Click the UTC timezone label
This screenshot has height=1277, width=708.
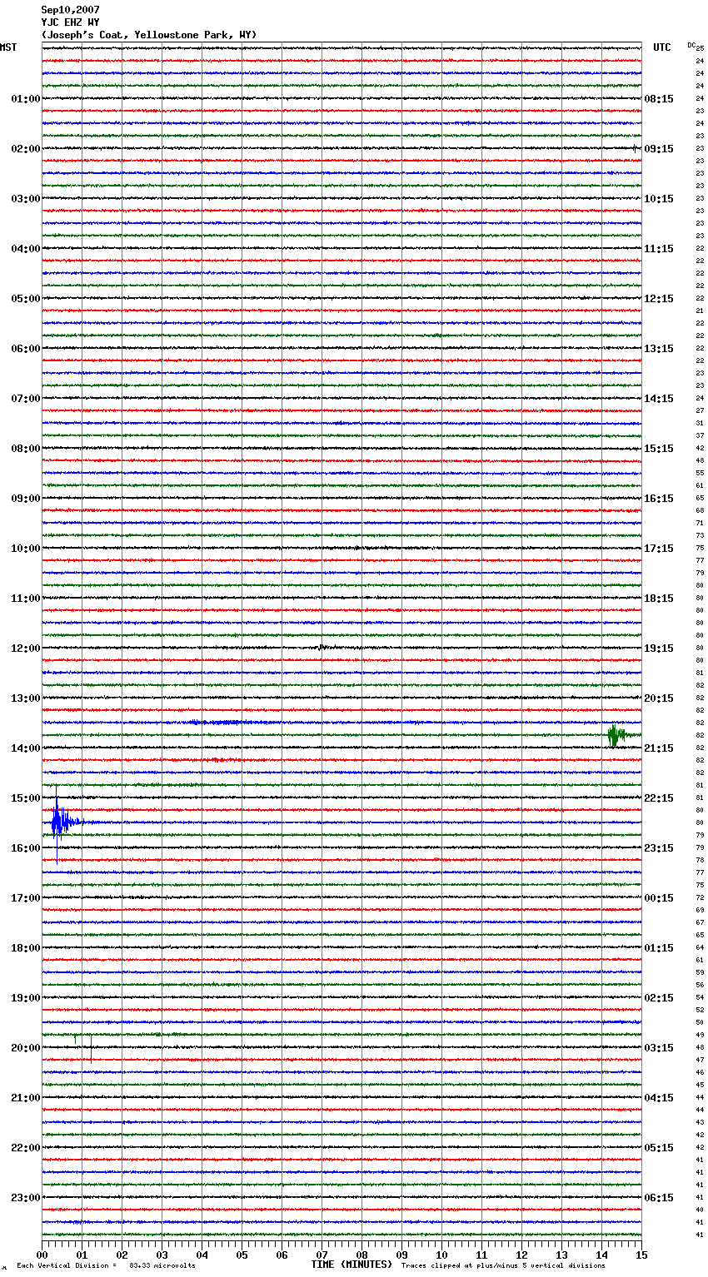[662, 47]
